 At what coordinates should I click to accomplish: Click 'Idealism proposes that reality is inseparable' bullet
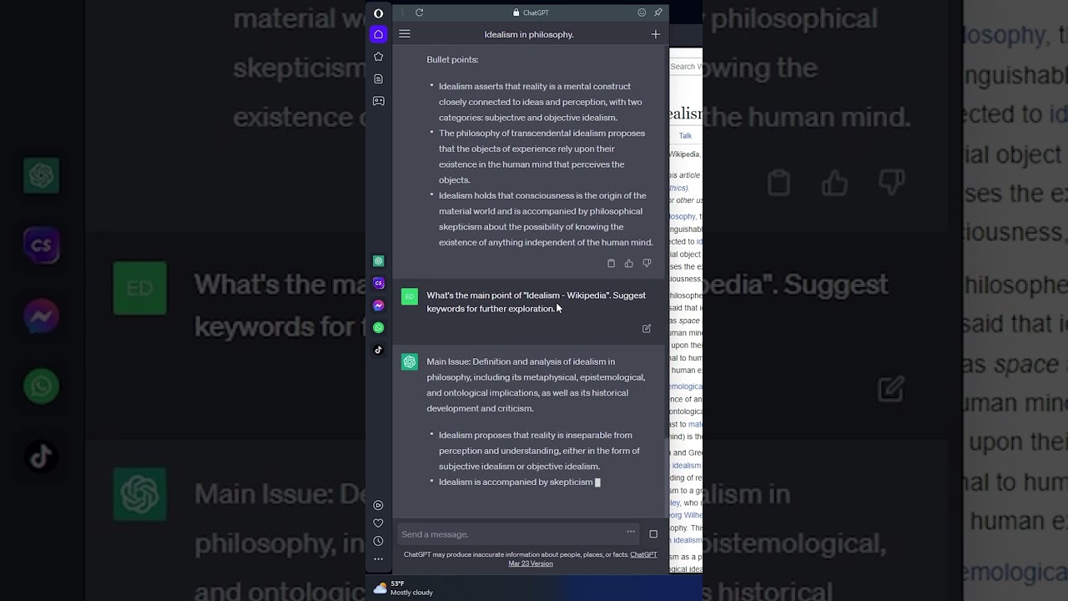(539, 451)
